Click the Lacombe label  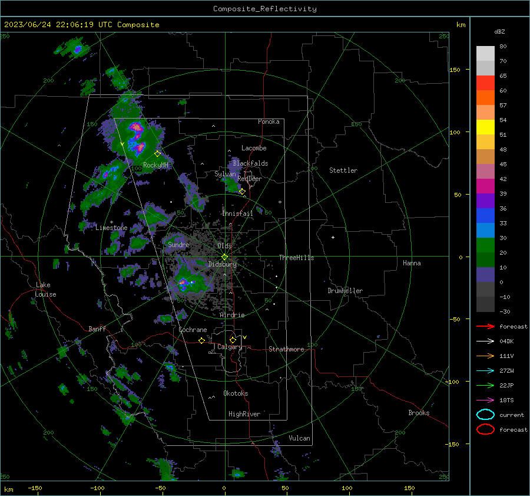(x=254, y=148)
